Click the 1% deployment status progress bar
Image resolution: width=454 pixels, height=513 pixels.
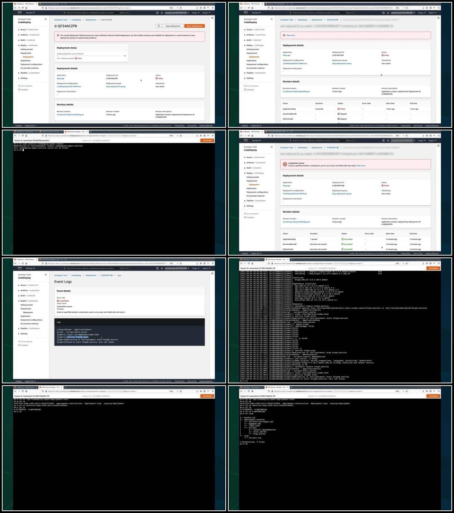[89, 56]
